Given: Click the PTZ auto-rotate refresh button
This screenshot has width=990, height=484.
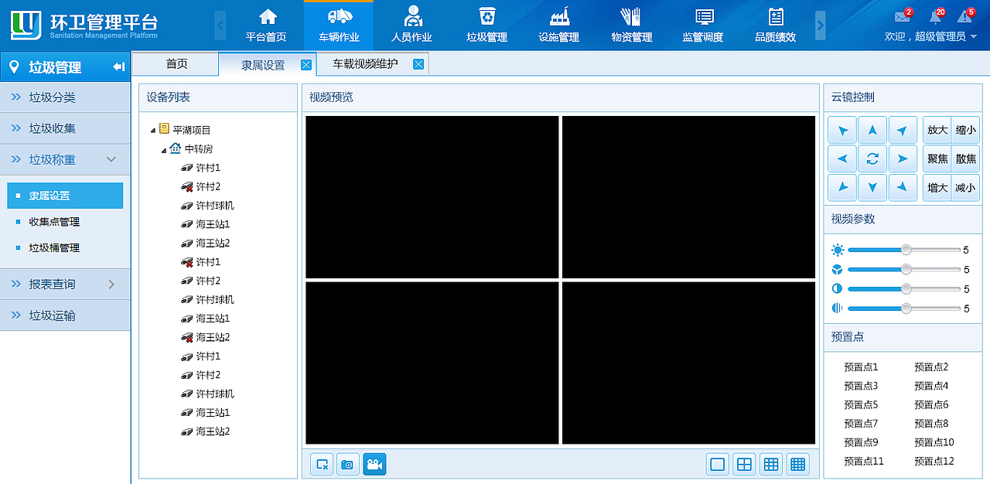Looking at the screenshot, I should click(x=872, y=158).
